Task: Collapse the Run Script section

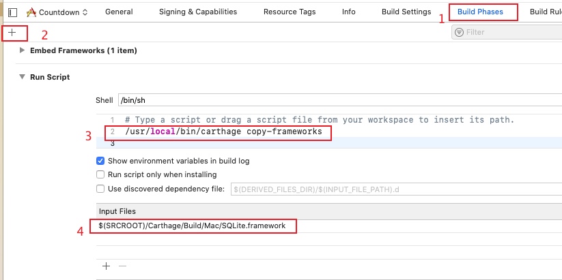Action: click(23, 77)
